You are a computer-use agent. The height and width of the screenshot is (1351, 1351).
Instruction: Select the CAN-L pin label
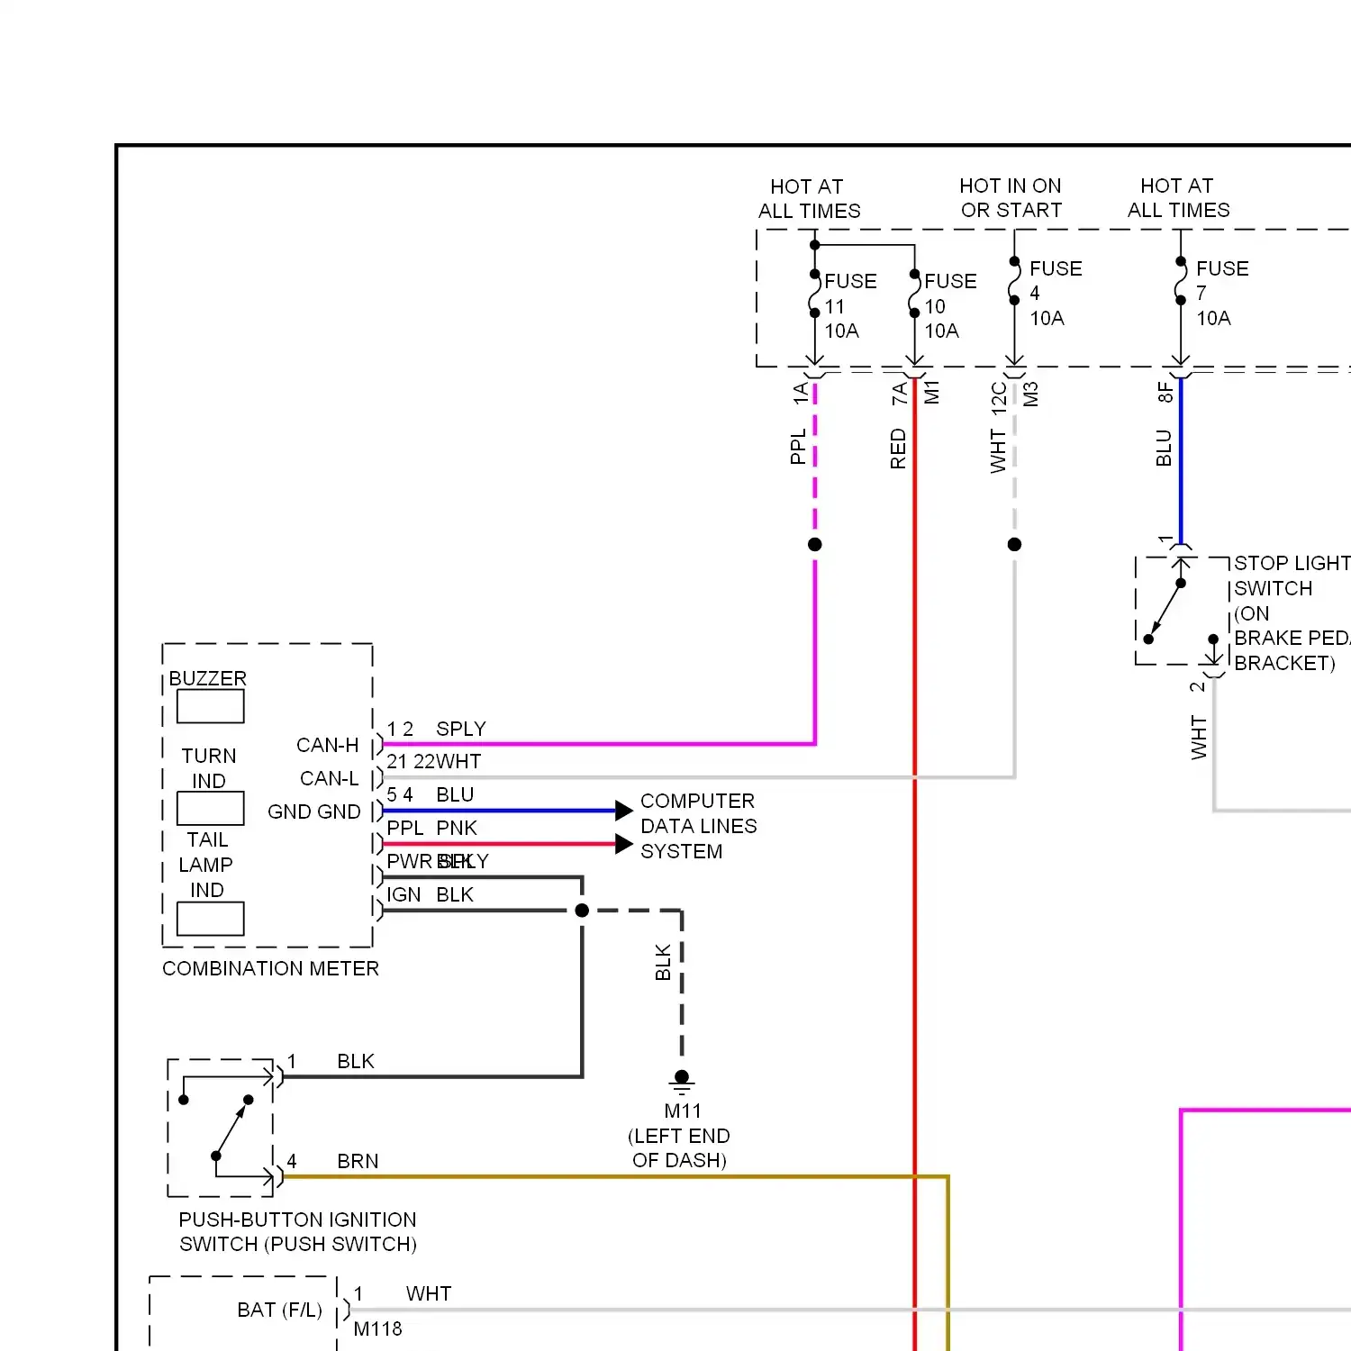point(330,778)
